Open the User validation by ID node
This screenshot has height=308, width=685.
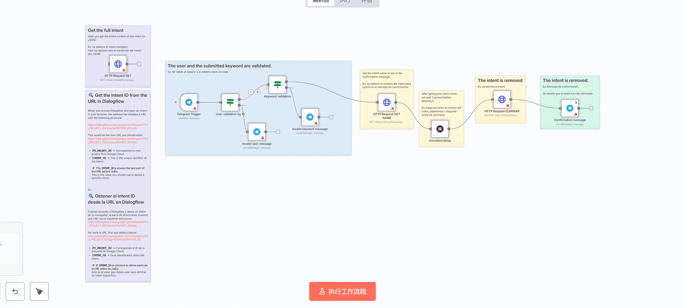click(x=230, y=102)
